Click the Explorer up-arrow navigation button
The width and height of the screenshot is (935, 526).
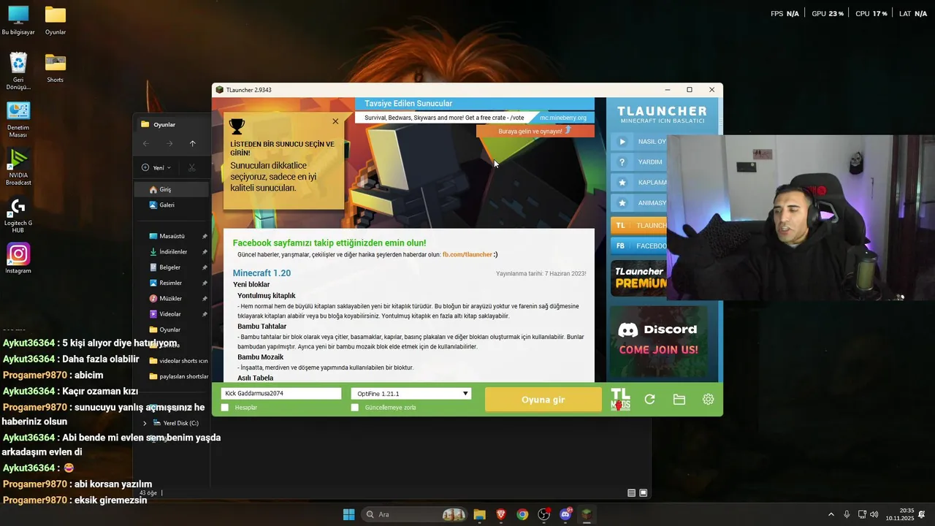click(x=192, y=144)
